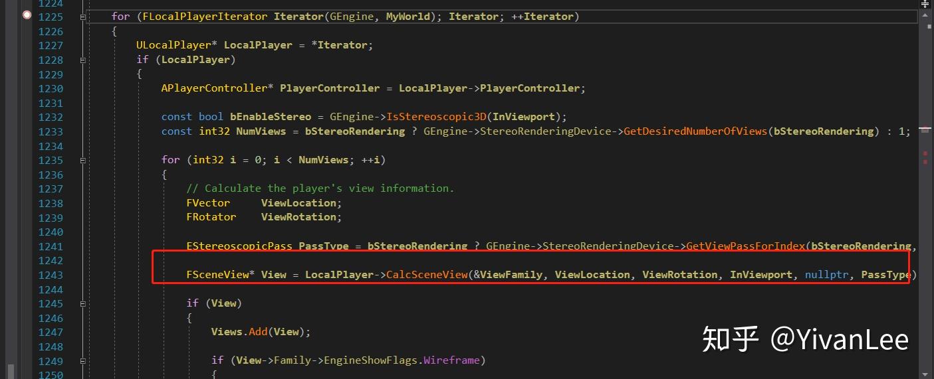The width and height of the screenshot is (934, 379).
Task: Click EngineShowFlags on line 1249
Action: tap(371, 360)
